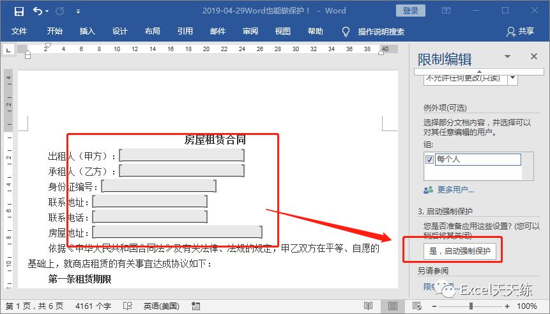550x314 pixels.
Task: Undo the last action
Action: (x=38, y=12)
